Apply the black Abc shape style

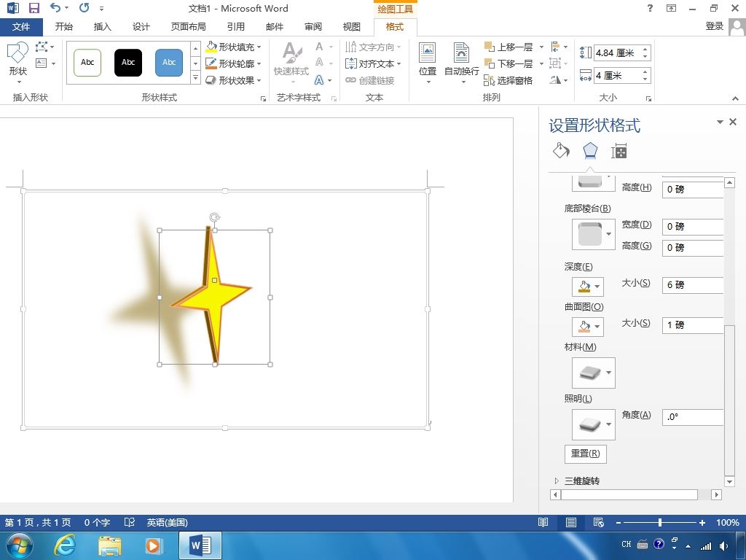(128, 63)
